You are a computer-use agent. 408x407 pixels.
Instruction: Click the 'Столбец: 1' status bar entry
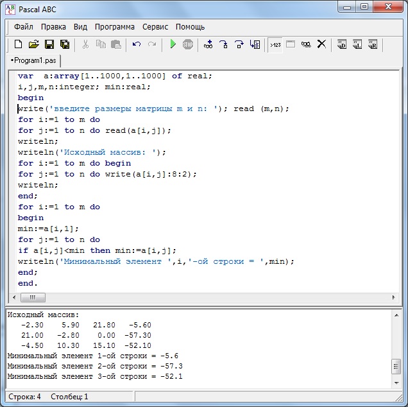69,397
